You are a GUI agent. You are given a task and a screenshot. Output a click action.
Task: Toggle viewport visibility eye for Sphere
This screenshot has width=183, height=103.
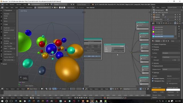[x=175, y=17]
